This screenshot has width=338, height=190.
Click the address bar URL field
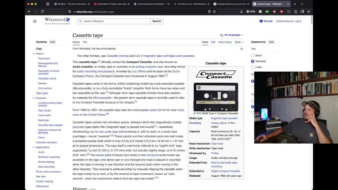[x=137, y=12]
